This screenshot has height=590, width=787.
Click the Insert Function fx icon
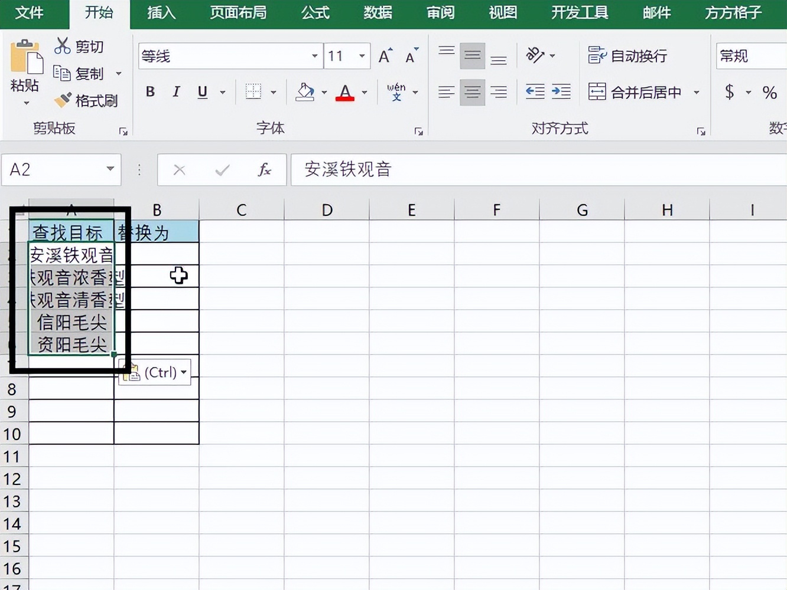tap(264, 170)
